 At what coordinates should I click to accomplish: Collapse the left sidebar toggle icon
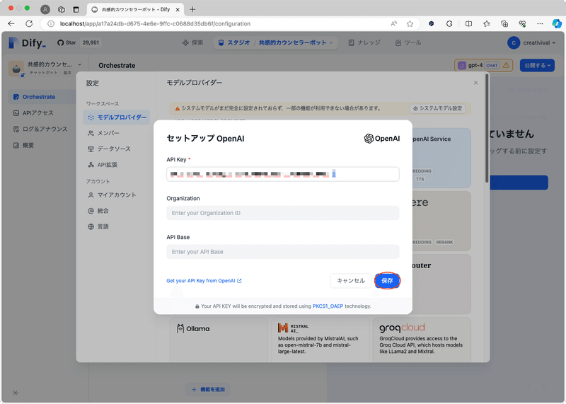pos(16,393)
